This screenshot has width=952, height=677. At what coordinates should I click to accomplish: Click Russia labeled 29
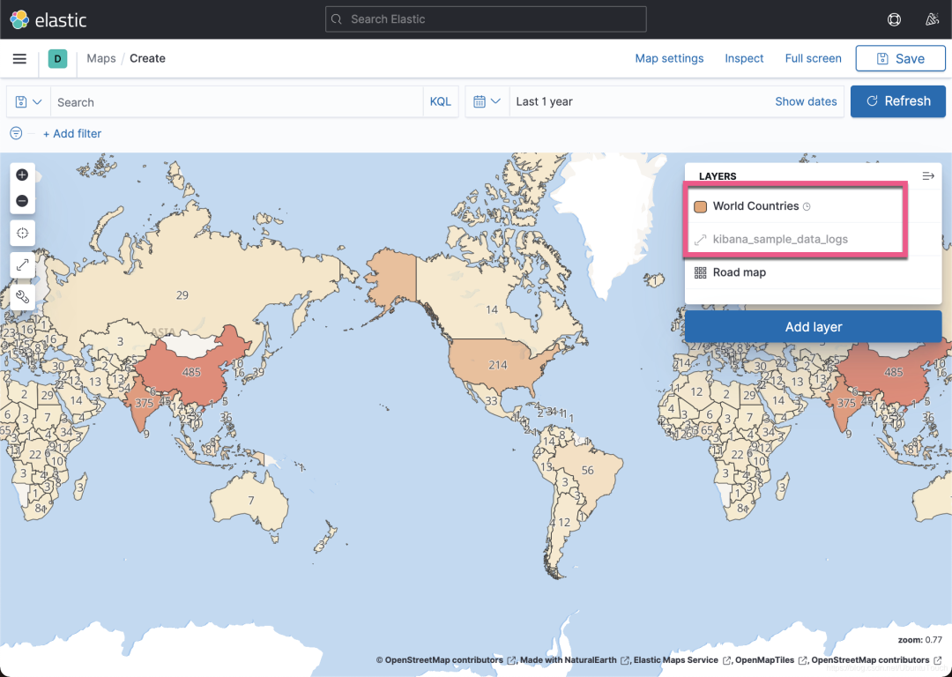182,295
